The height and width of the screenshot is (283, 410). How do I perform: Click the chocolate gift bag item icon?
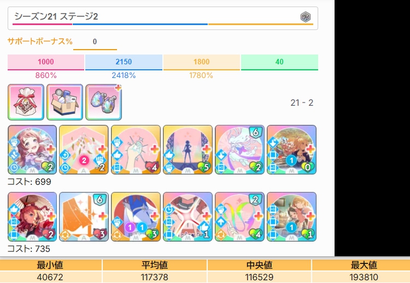coord(26,103)
